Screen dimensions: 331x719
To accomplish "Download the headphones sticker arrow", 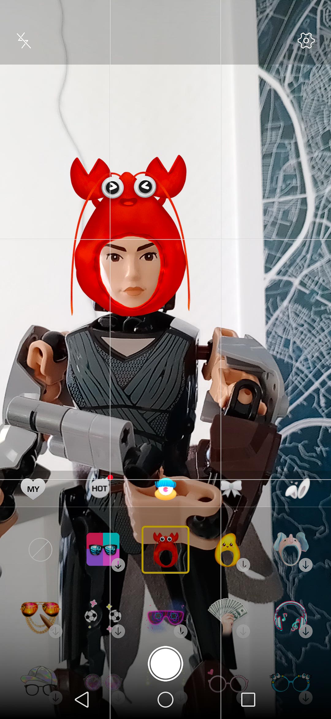I will (306, 631).
